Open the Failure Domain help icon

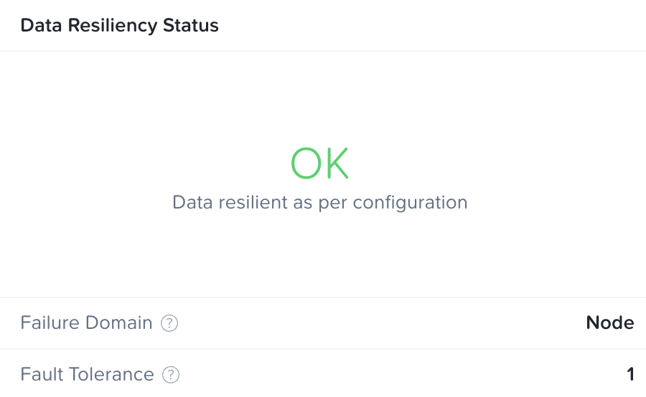click(169, 323)
